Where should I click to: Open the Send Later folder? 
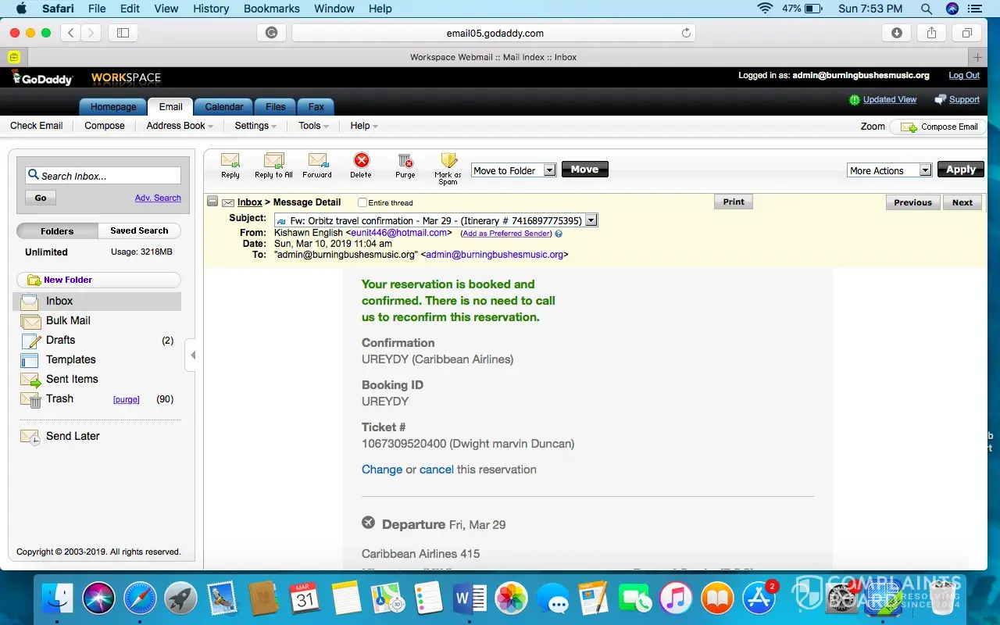73,436
